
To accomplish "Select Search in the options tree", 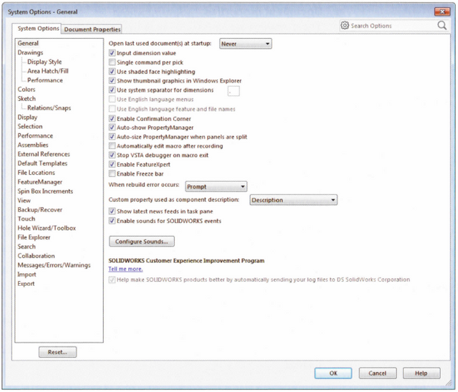I will 26,247.
